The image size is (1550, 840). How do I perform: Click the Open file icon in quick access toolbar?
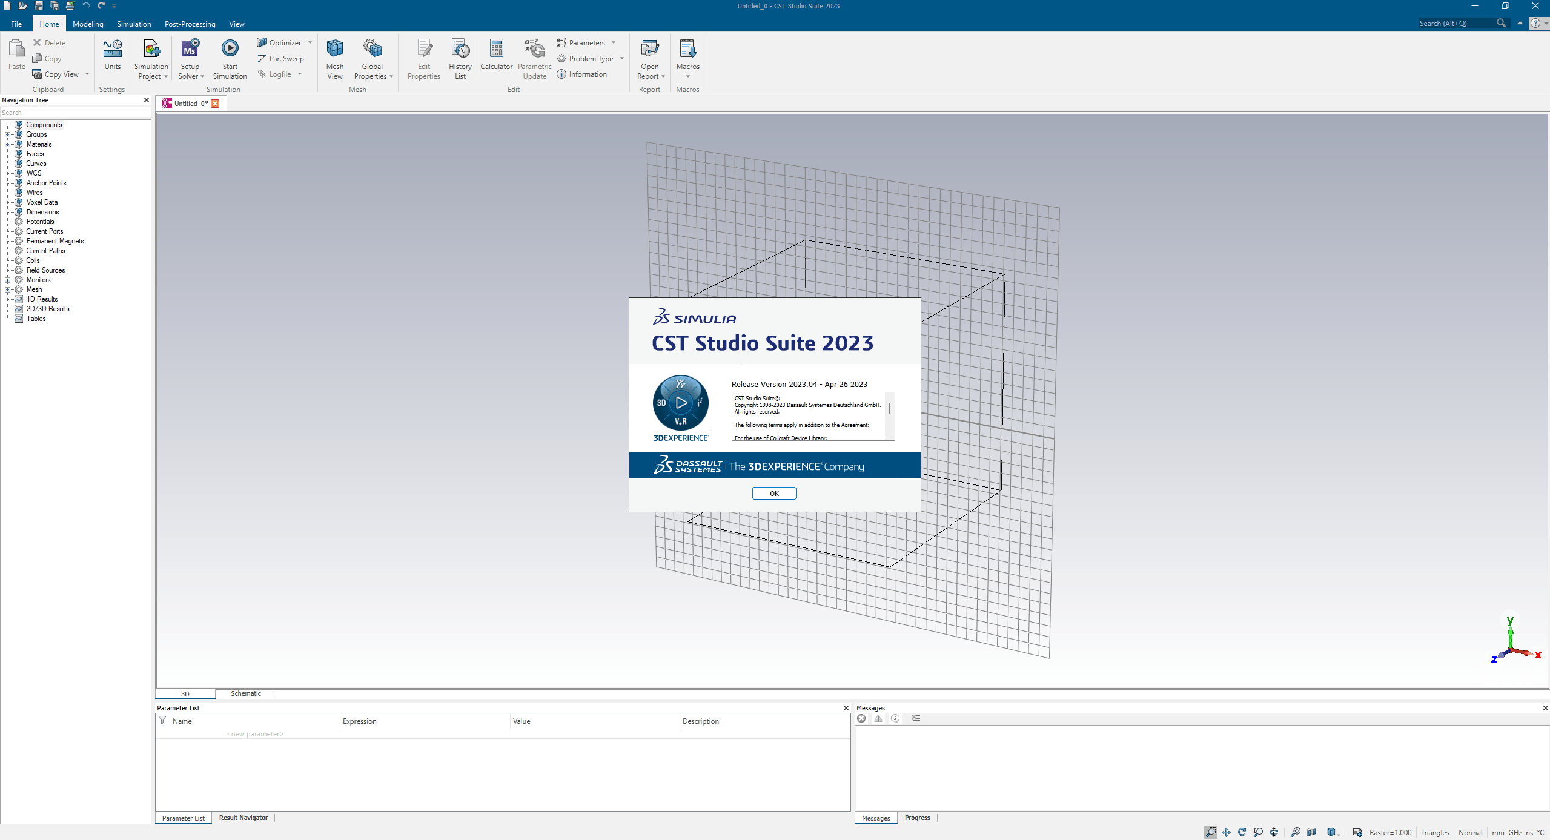[x=23, y=6]
